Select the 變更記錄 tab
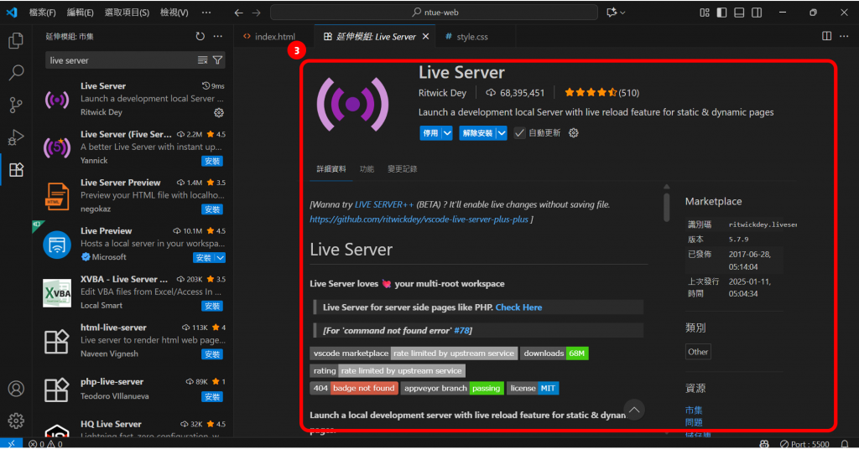859x449 pixels. tap(402, 169)
